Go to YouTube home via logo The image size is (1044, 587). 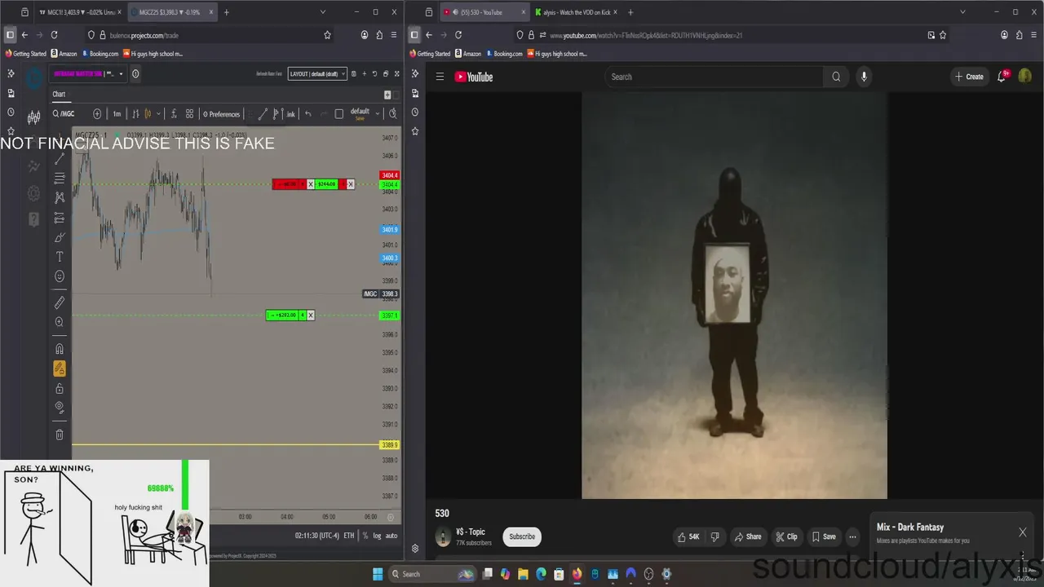pos(474,77)
